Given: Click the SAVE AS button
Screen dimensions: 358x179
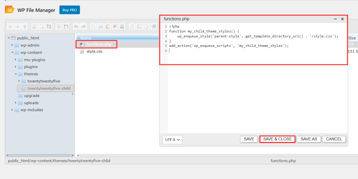Looking at the screenshot, I should (309, 139).
